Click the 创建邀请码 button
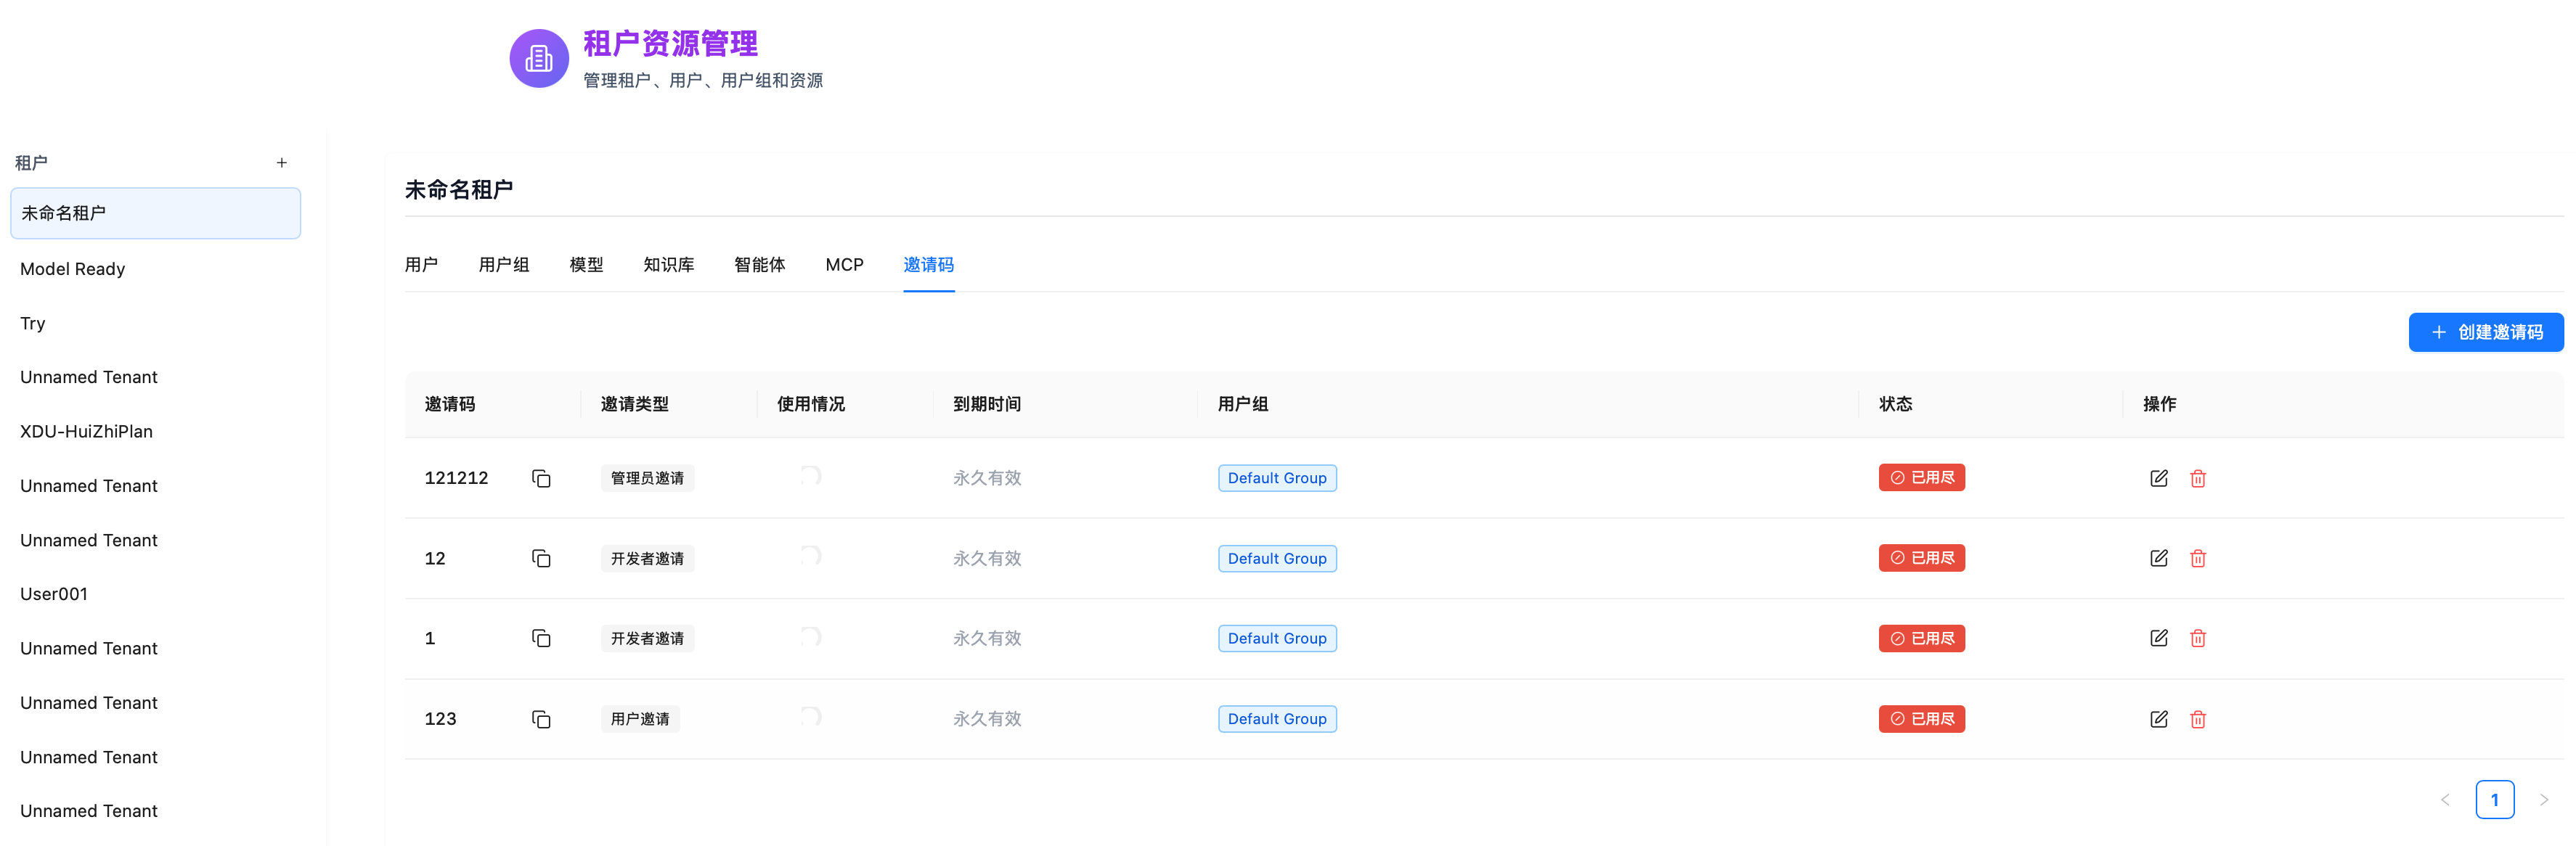 click(x=2485, y=332)
